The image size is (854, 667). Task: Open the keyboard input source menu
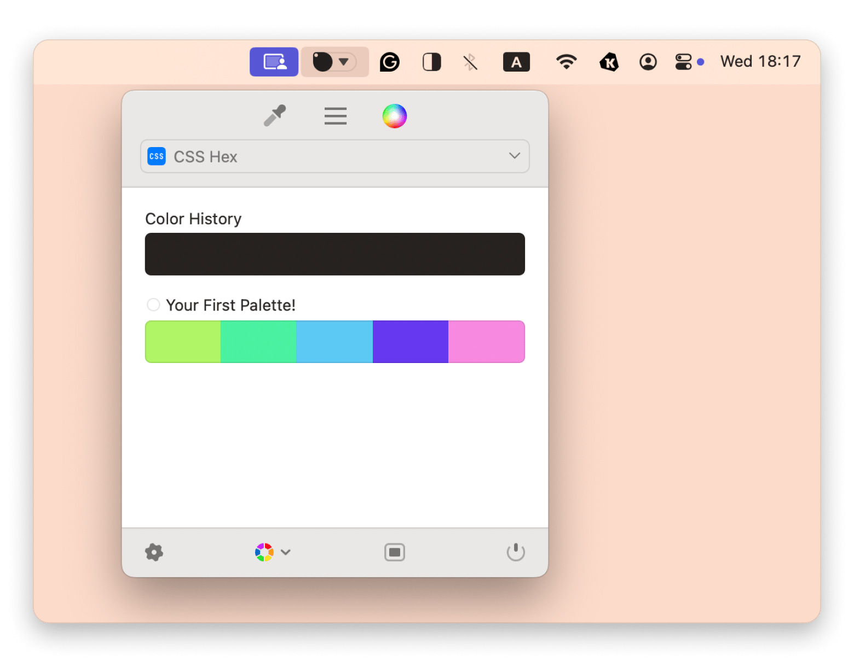pos(516,62)
